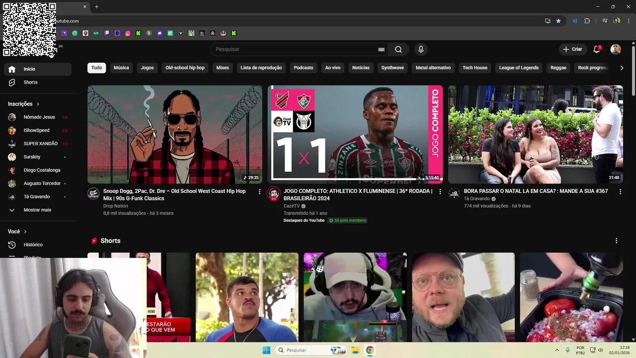Open more options for BORA PASSAR O NATAL video
This screenshot has height=358, width=636.
click(620, 191)
